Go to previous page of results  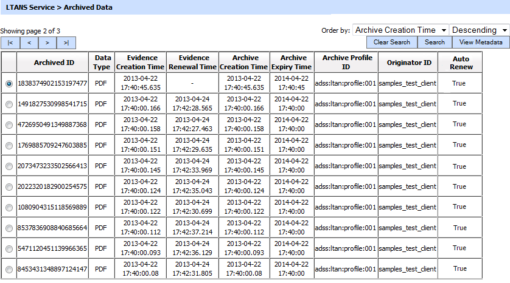pyautogui.click(x=29, y=43)
